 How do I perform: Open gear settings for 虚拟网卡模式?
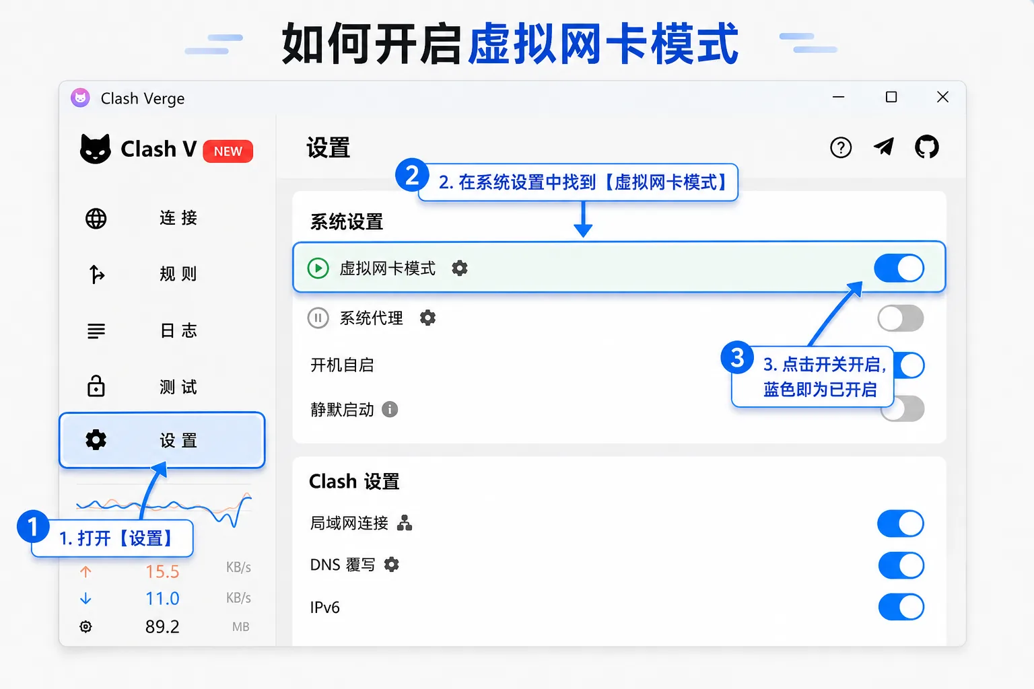[x=460, y=268]
